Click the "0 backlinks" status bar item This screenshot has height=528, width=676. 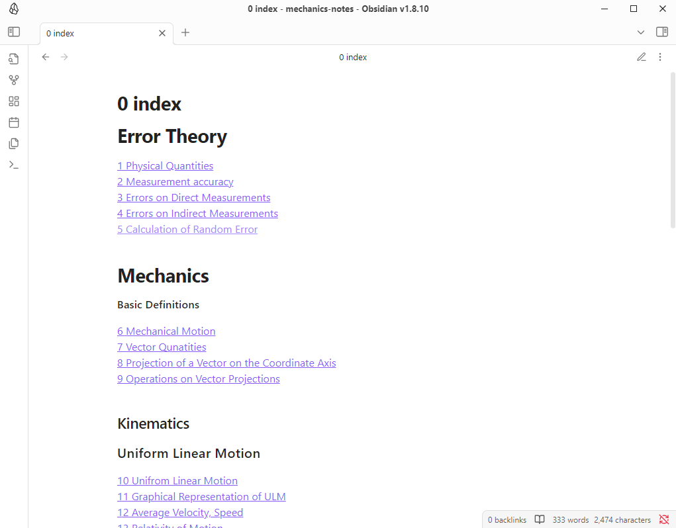pyautogui.click(x=507, y=519)
